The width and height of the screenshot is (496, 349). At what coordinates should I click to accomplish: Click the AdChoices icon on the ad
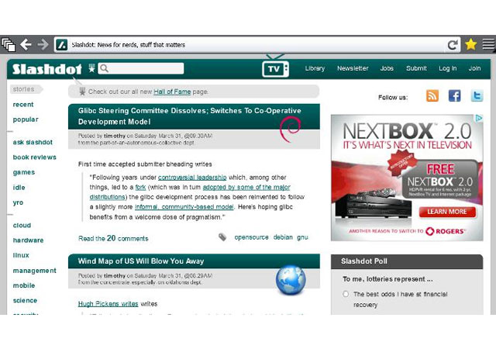pyautogui.click(x=479, y=118)
